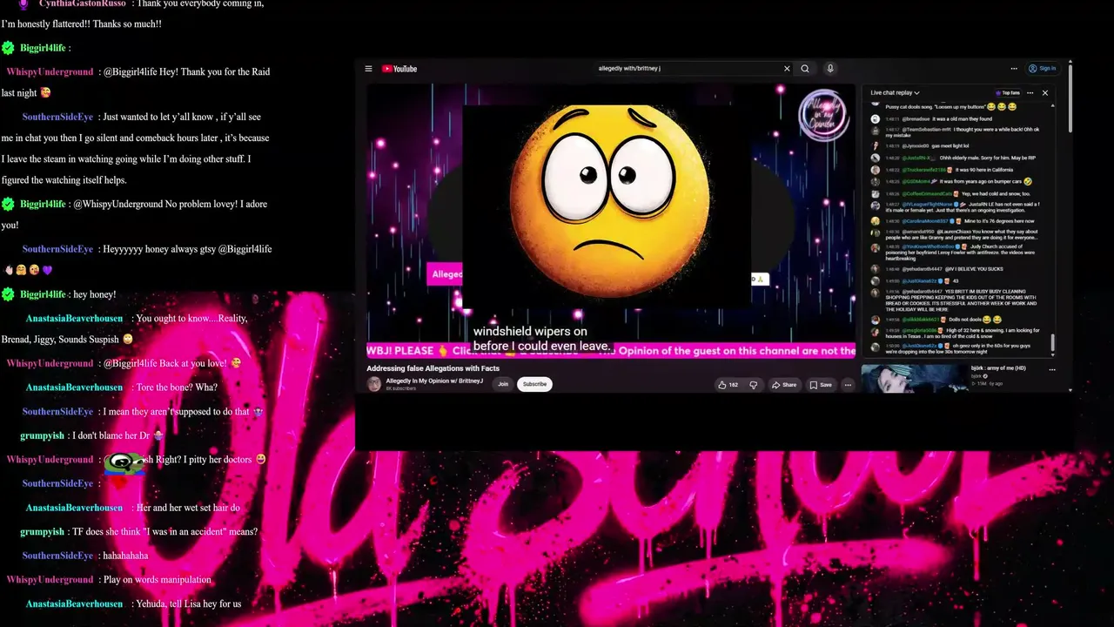1114x627 pixels.
Task: Open options for björk recommended video
Action: (1052, 369)
